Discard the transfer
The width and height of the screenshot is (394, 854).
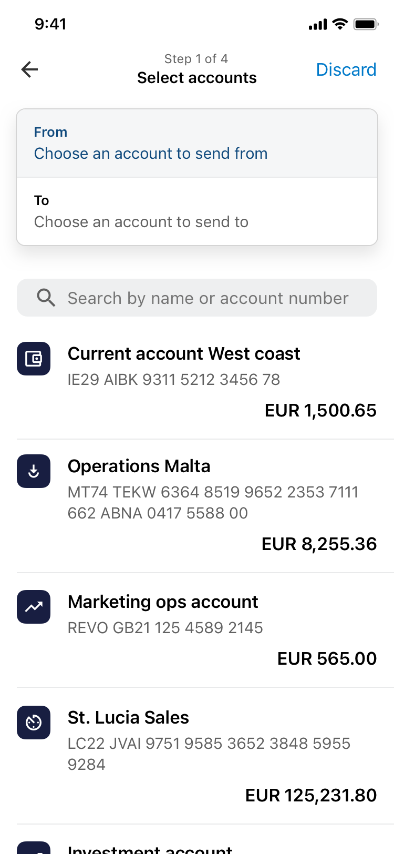coord(346,69)
